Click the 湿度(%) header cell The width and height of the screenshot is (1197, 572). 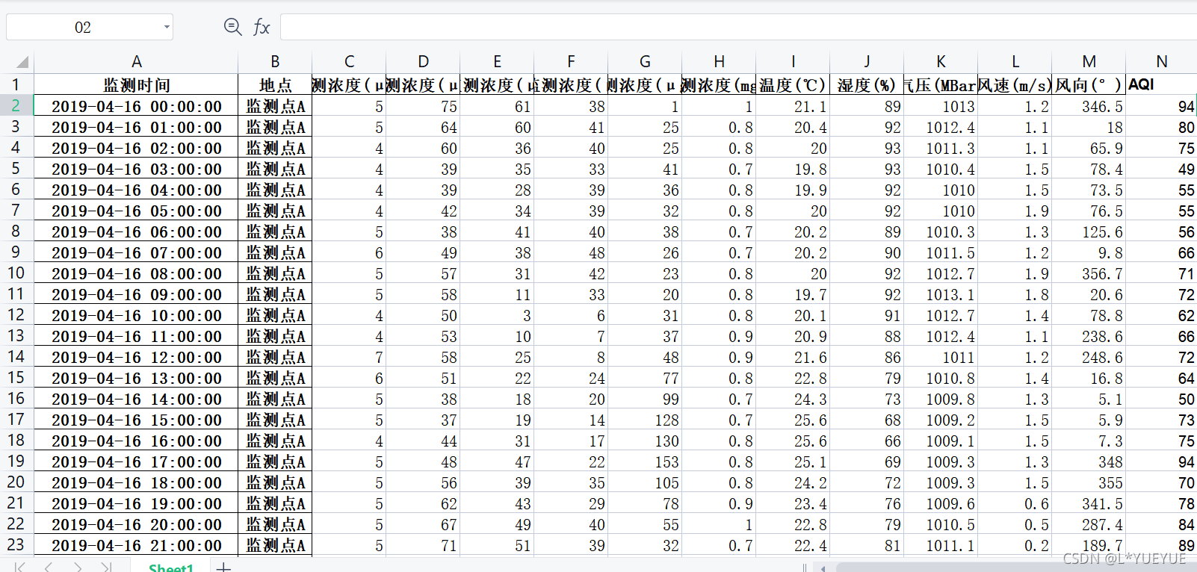click(867, 85)
